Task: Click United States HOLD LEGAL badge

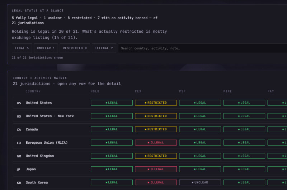Action: (112, 103)
